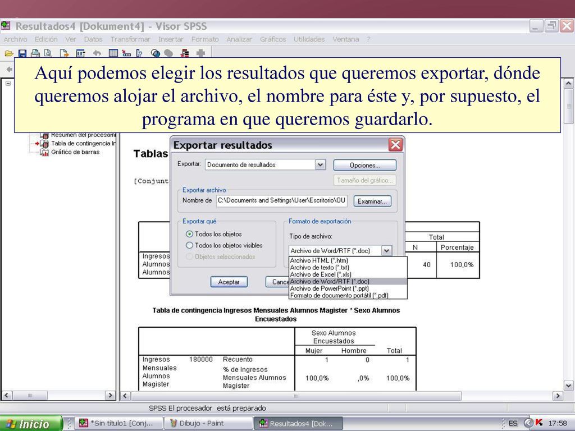Open the Gráficos menu
Viewport: 575px width, 431px height.
[x=273, y=39]
